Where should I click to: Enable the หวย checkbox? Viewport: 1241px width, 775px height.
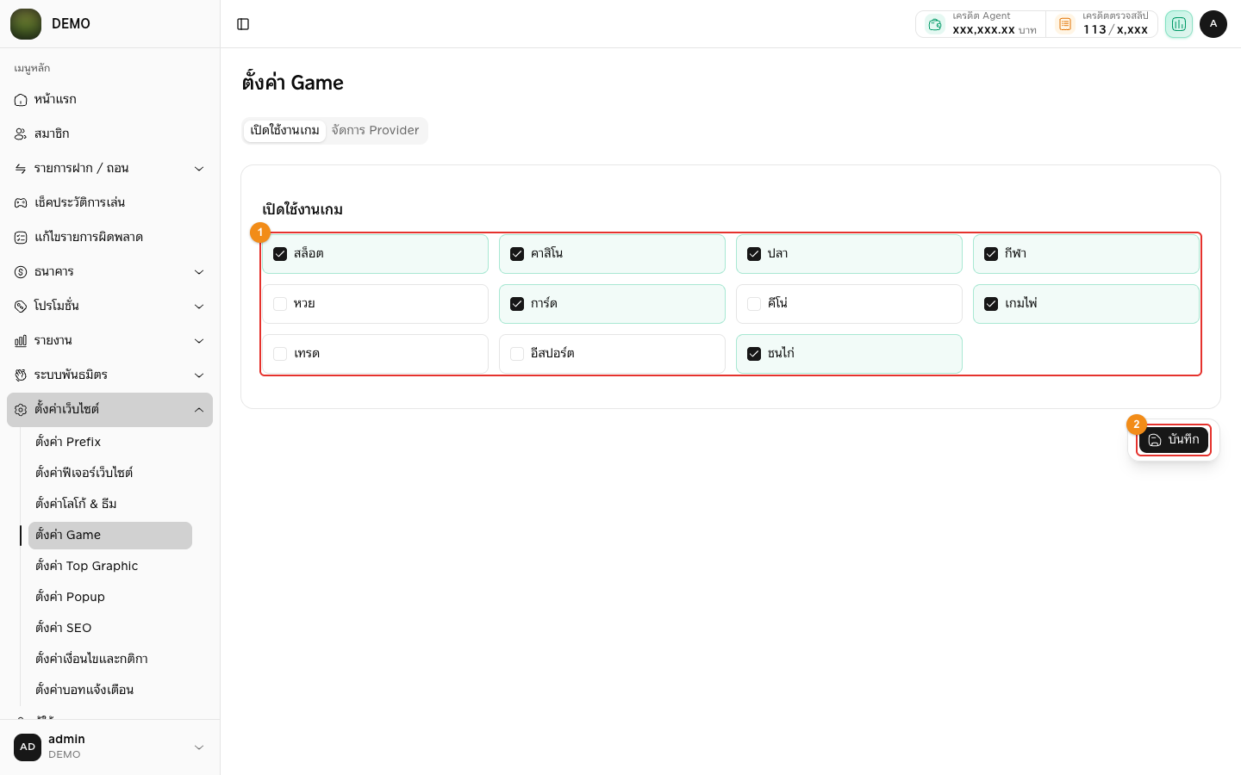280,304
